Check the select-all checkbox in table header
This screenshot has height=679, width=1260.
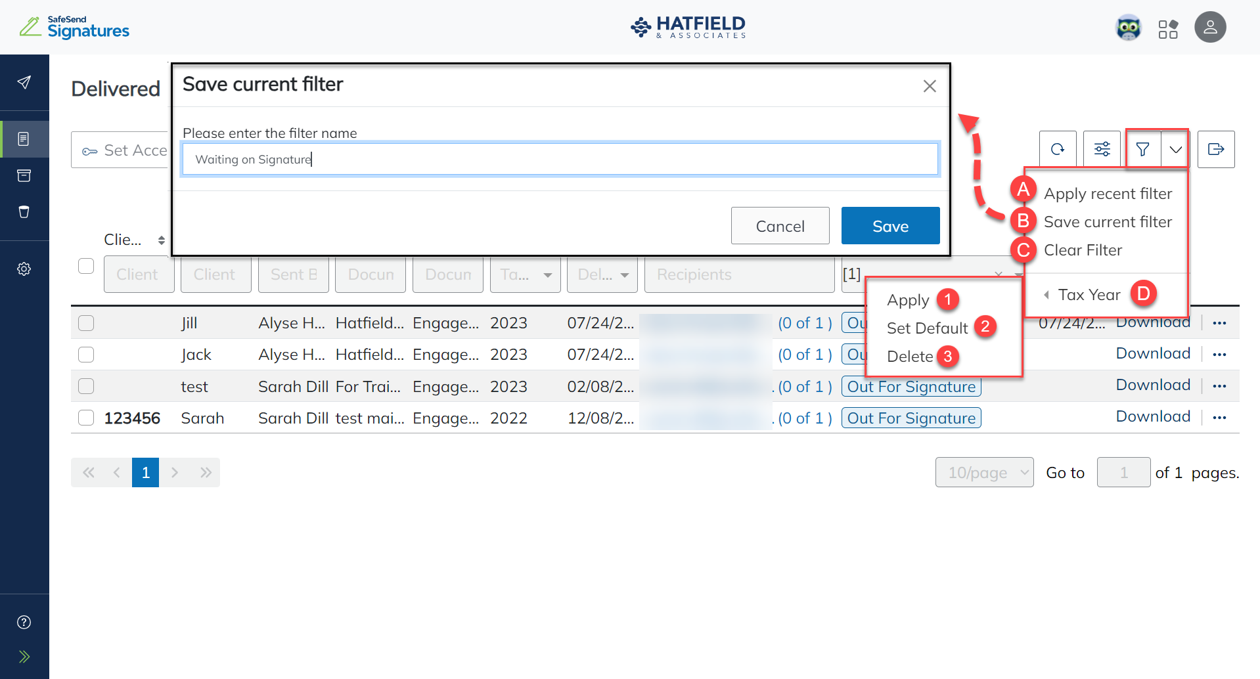86,266
